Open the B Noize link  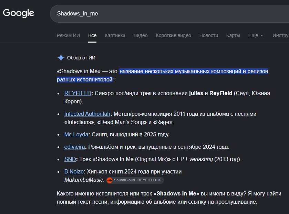pos(74,171)
